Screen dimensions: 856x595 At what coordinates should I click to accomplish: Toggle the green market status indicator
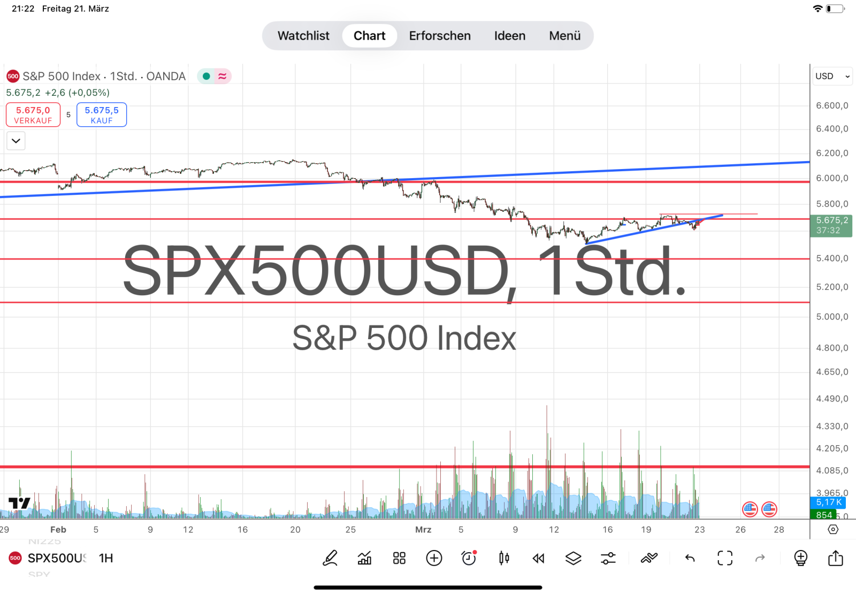[x=206, y=76]
